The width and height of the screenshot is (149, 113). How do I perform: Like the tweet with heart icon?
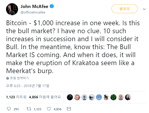tap(49, 109)
